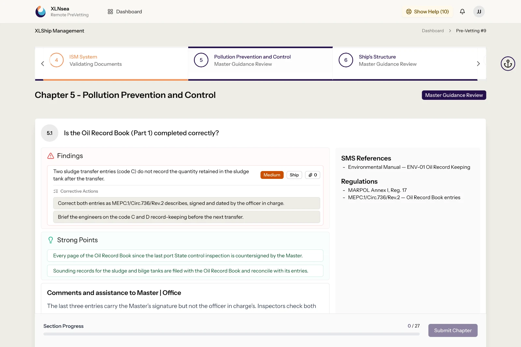Open the ISM System chapter tab

pyautogui.click(x=116, y=64)
